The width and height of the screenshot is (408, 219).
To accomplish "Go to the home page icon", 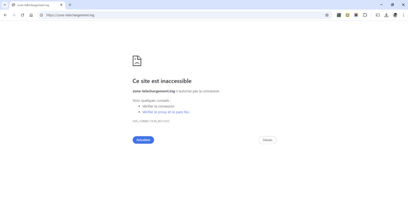I will pos(31,15).
